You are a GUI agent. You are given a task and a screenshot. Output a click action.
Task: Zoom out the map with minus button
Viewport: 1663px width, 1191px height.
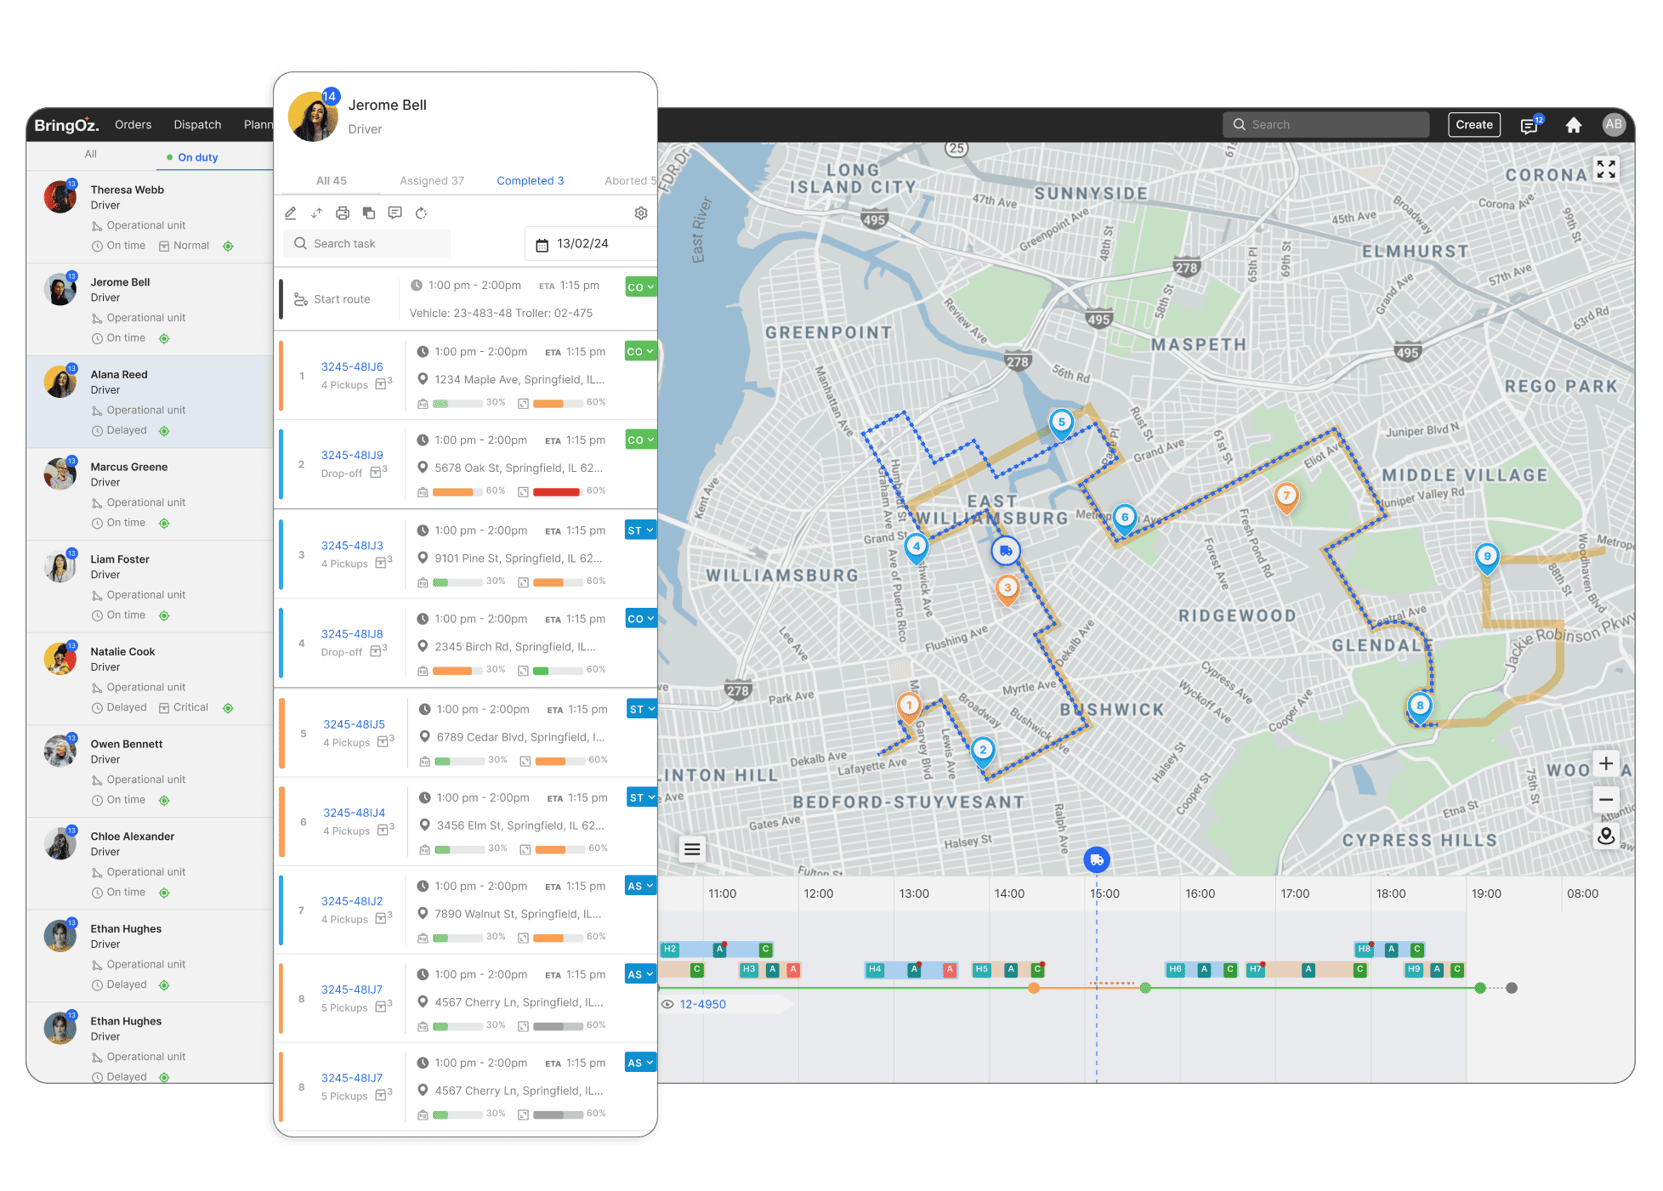pyautogui.click(x=1606, y=799)
